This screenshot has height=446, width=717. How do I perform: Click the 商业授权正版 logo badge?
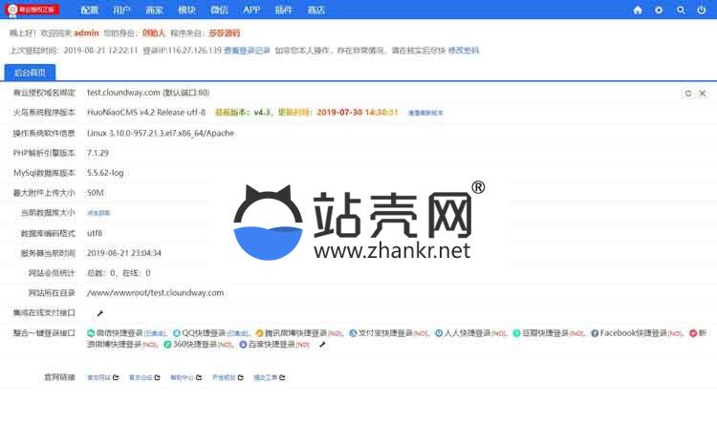pyautogui.click(x=33, y=10)
